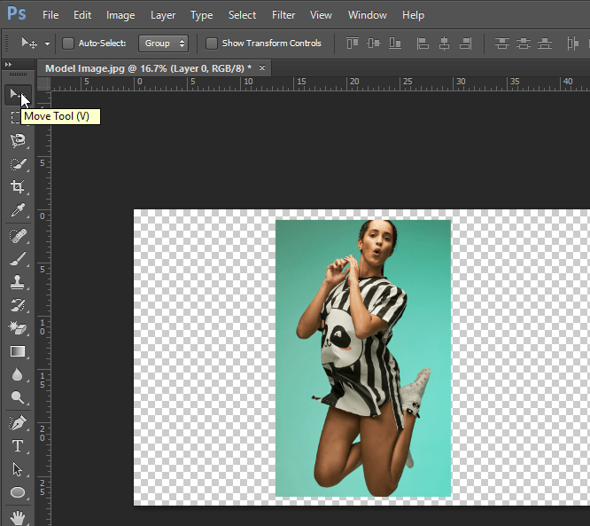Enable the Auto-Select checkbox
590x526 pixels.
coord(68,43)
